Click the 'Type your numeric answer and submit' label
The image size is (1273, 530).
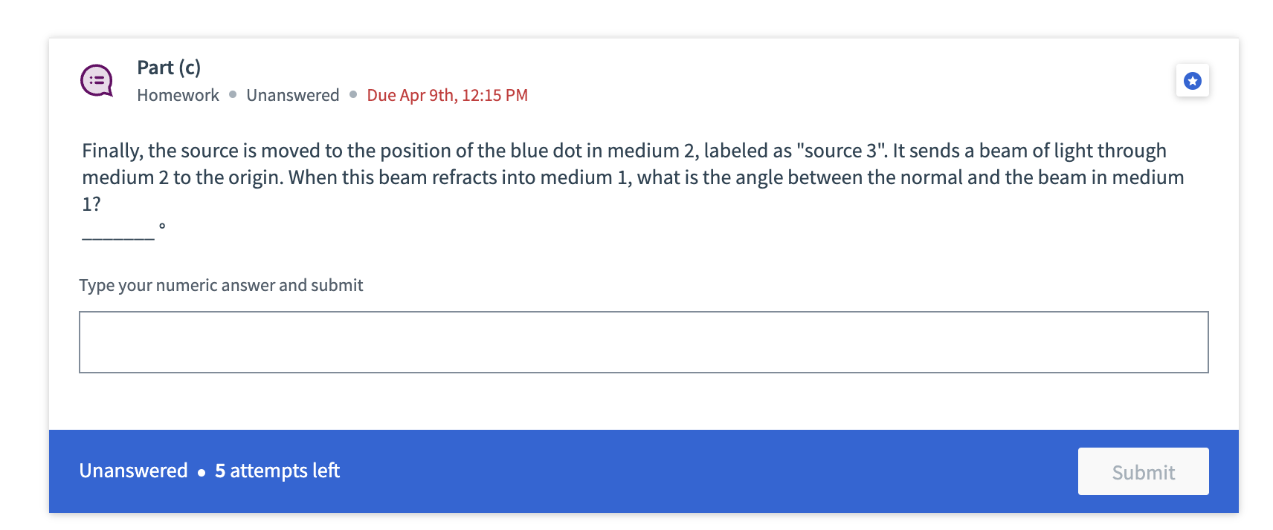221,285
